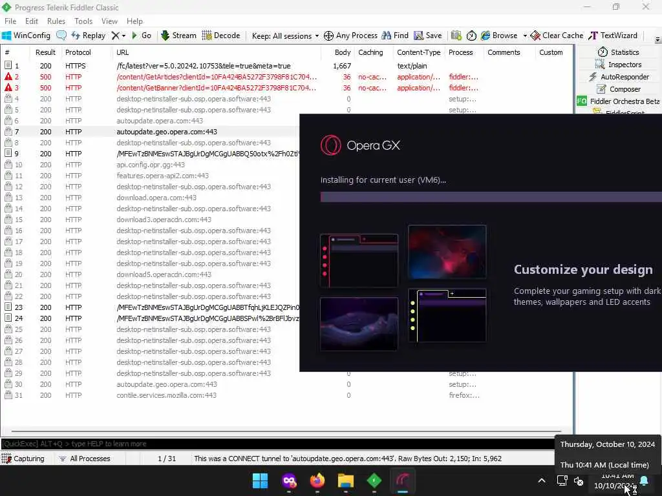This screenshot has height=496, width=662.
Task: Click the Any Process target icon
Action: [328, 36]
